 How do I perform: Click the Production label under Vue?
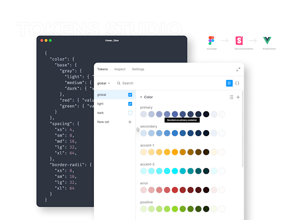pyautogui.click(x=269, y=49)
